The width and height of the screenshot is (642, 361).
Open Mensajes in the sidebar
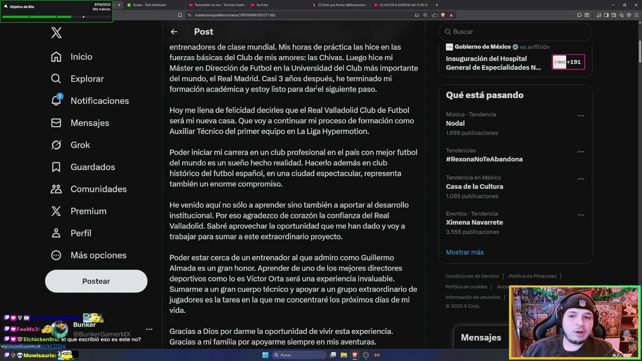tap(80, 123)
